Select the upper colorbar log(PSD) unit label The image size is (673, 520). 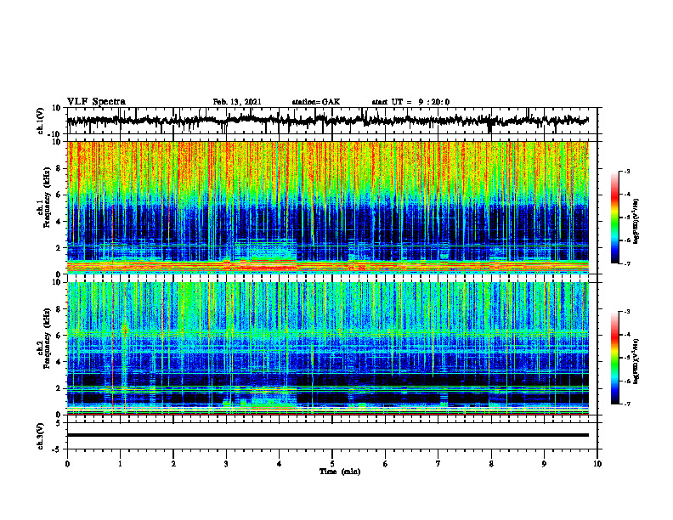click(636, 222)
